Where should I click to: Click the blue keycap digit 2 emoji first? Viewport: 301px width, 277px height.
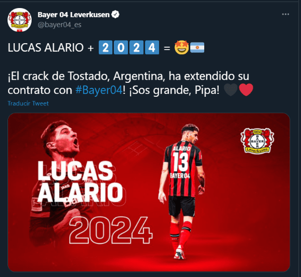pos(105,47)
